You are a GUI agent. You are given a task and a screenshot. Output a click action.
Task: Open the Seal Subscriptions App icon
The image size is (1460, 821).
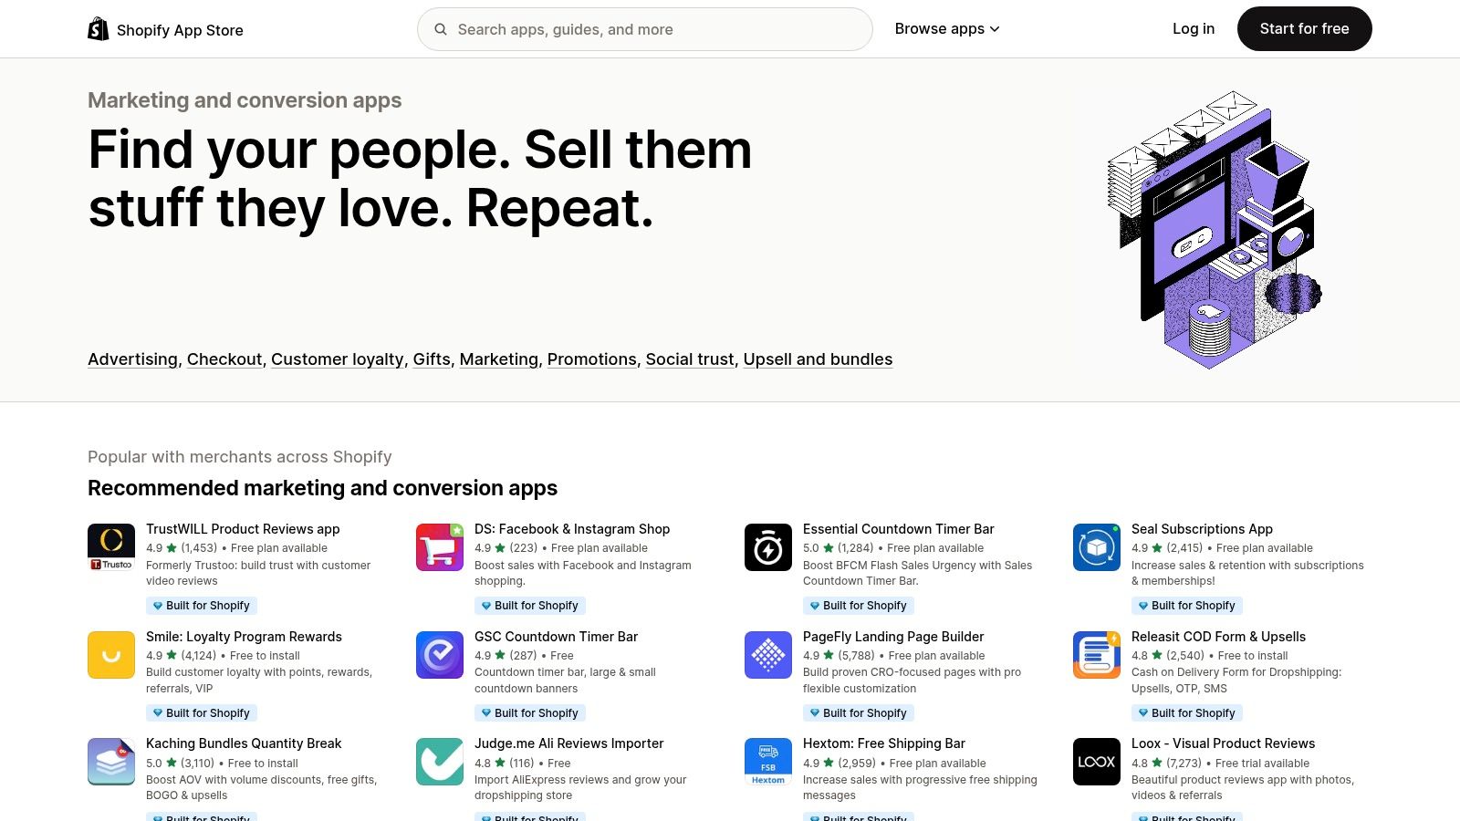coord(1096,546)
